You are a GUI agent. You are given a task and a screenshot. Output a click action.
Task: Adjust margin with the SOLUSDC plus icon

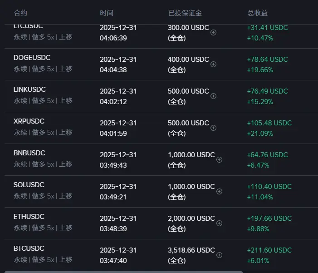220,191
